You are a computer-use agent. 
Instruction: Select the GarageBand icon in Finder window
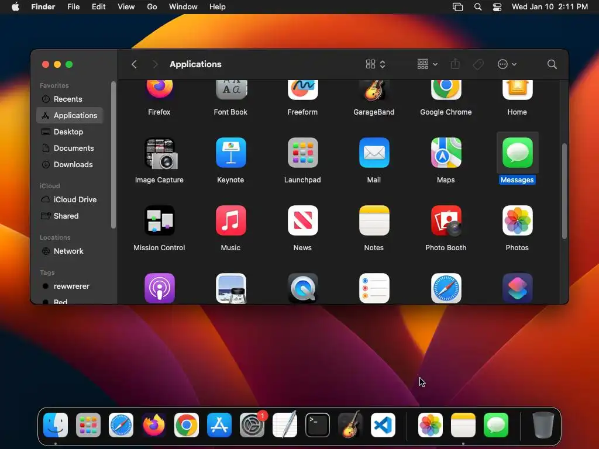374,90
